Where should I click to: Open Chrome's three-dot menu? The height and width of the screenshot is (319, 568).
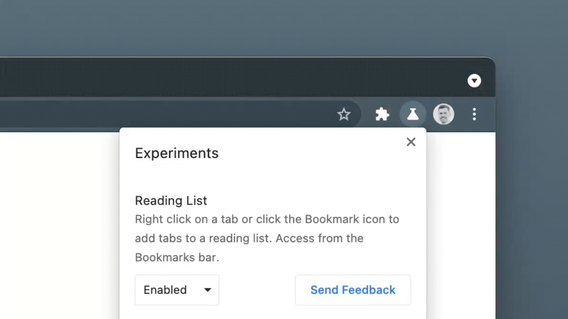[474, 114]
